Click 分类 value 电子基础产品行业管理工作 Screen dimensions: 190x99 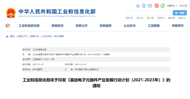tap(87, 70)
